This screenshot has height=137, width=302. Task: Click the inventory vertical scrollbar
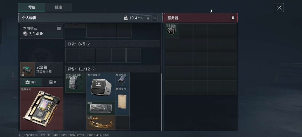[161, 102]
